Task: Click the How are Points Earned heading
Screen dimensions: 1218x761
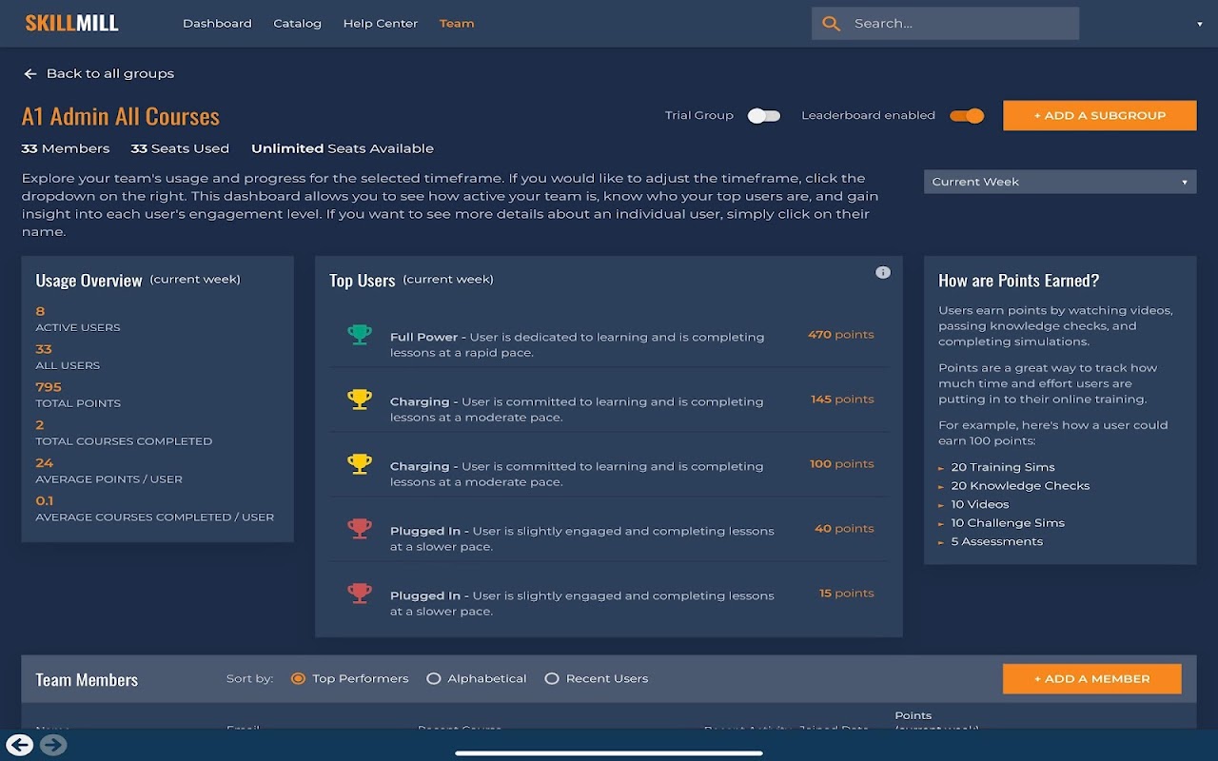Action: tap(1019, 281)
